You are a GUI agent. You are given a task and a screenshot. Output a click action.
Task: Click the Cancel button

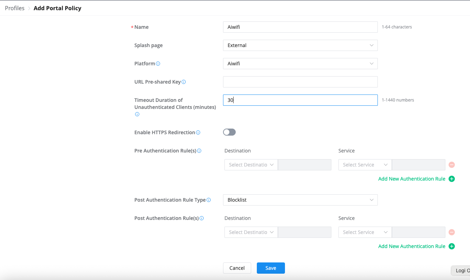click(x=237, y=268)
